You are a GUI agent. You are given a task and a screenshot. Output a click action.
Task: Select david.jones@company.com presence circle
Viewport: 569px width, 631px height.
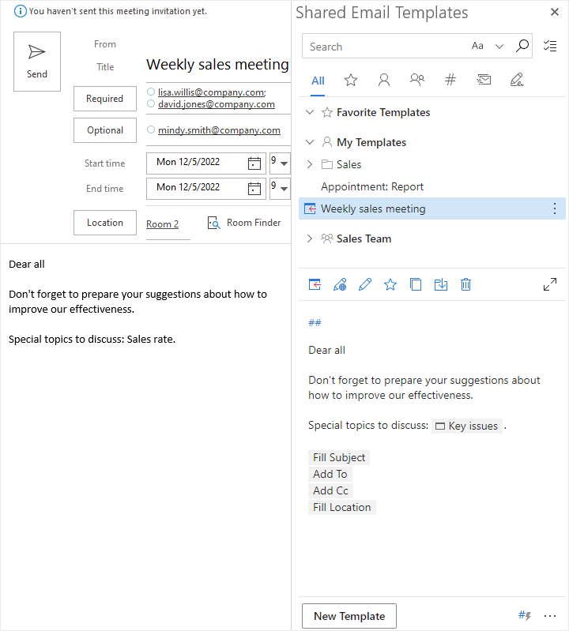point(151,103)
